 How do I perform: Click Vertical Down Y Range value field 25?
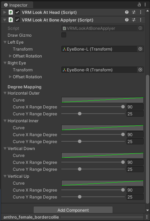(x=135, y=169)
